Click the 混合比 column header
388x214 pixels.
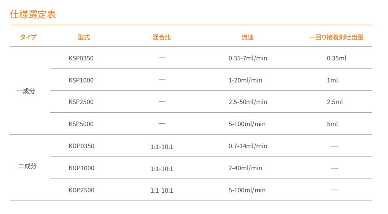(x=162, y=38)
